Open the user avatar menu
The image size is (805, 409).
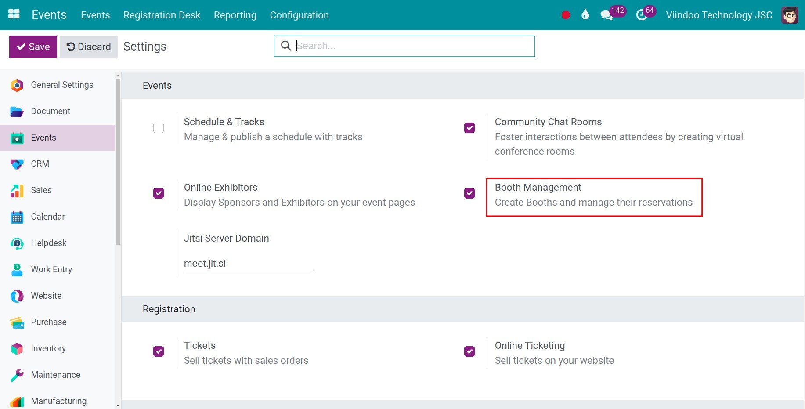pos(790,15)
